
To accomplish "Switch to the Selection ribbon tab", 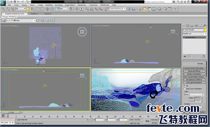I will point(48,14).
